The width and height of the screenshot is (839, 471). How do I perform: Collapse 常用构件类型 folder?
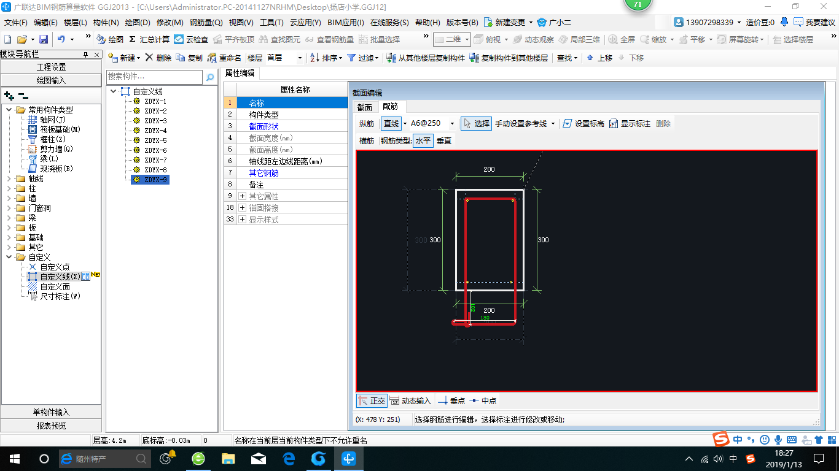pyautogui.click(x=9, y=110)
